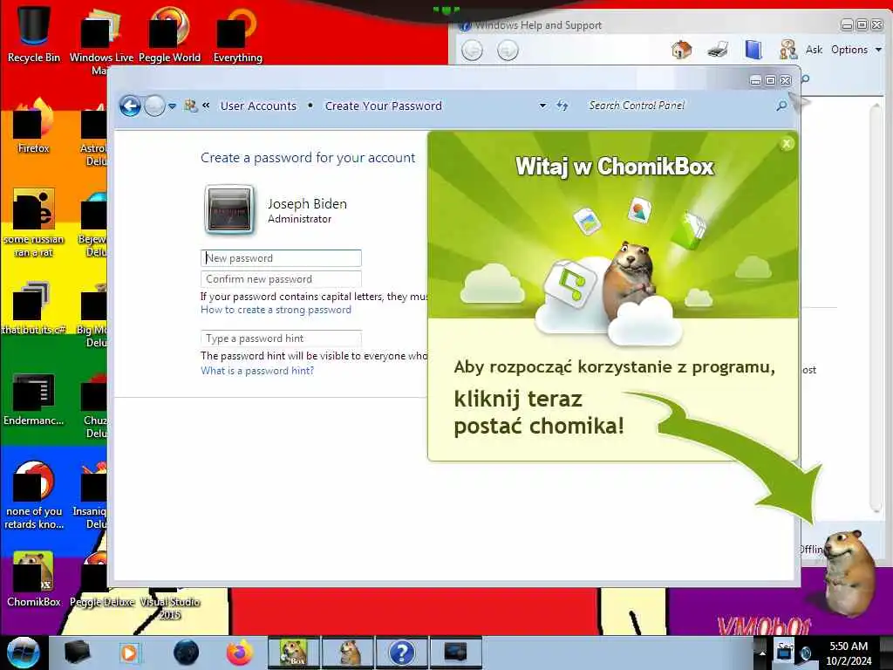The width and height of the screenshot is (893, 670).
Task: Go back in Windows Help and Support
Action: [472, 51]
